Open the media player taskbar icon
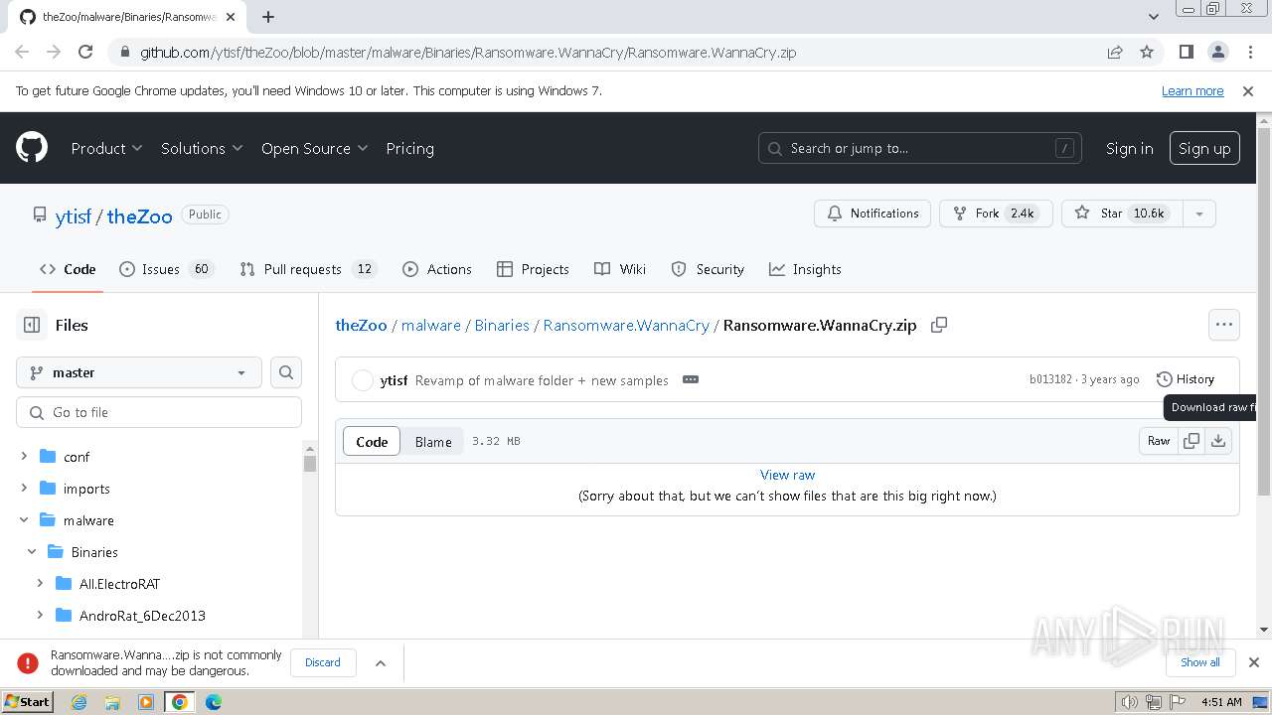The image size is (1272, 715). [146, 702]
